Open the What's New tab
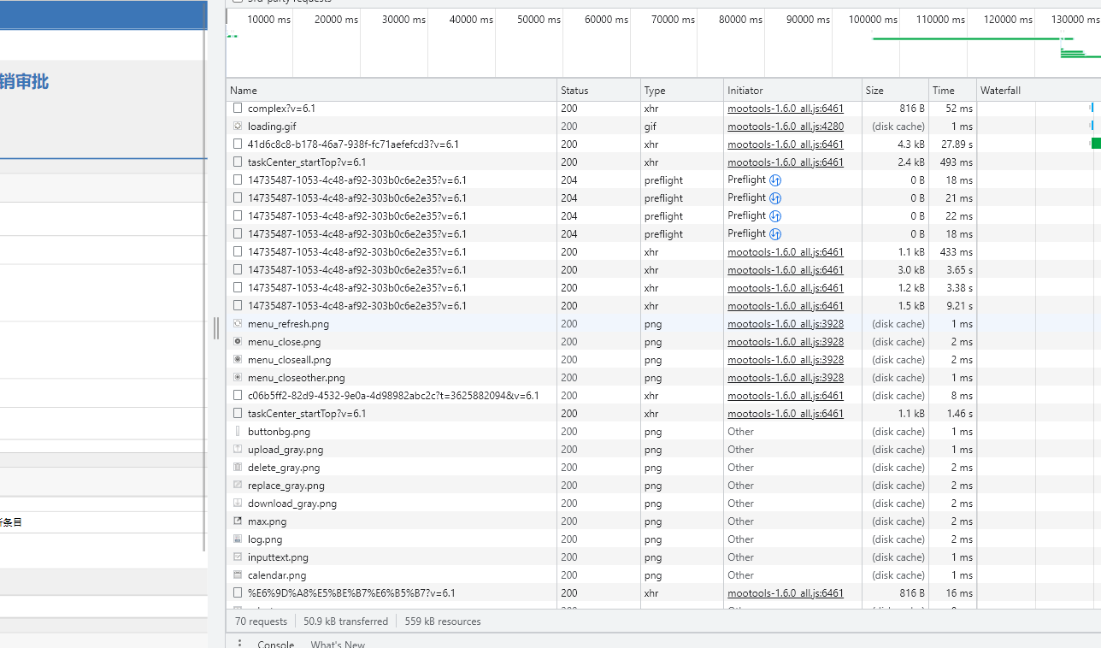The image size is (1101, 648). pos(338,644)
